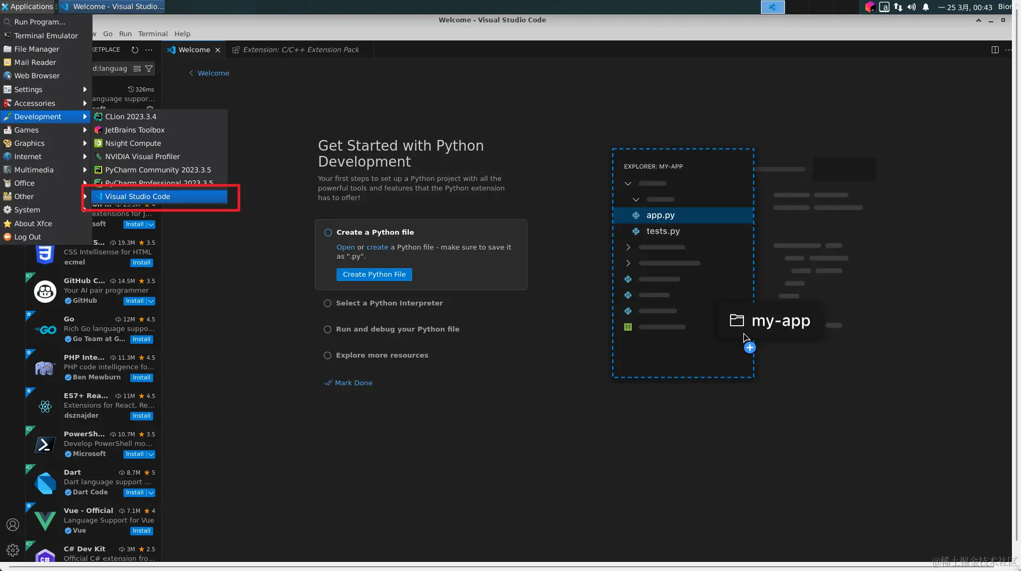Open extensions view more actions menu
Screen dimensions: 1021x571
point(149,50)
